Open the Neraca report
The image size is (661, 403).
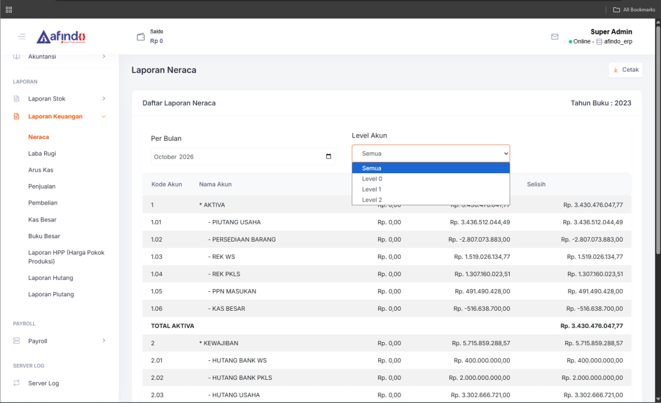click(39, 137)
